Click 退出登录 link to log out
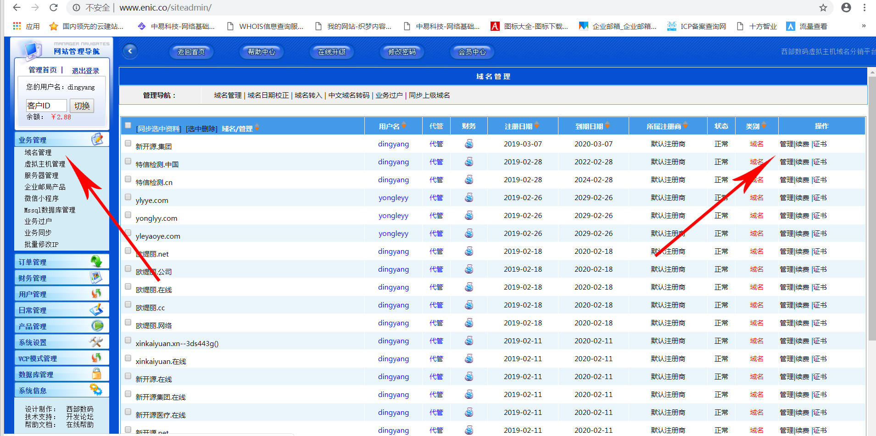This screenshot has width=876, height=436. [85, 71]
